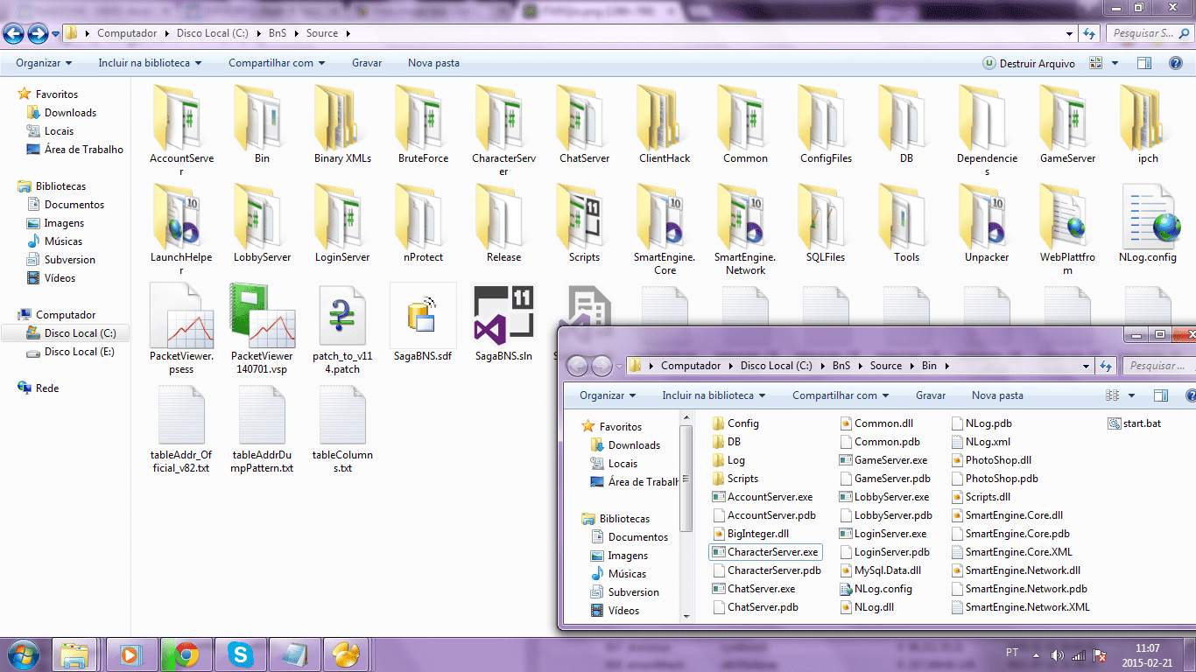Image resolution: width=1196 pixels, height=672 pixels.
Task: Select MySql.Data.dll in Bin window
Action: 880,570
